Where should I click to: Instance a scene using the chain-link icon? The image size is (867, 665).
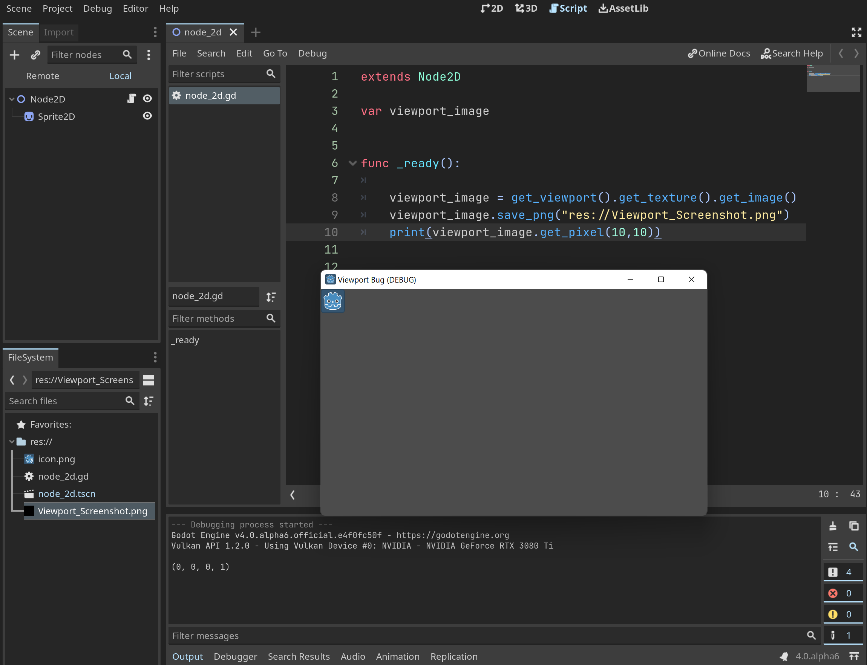[x=35, y=55]
